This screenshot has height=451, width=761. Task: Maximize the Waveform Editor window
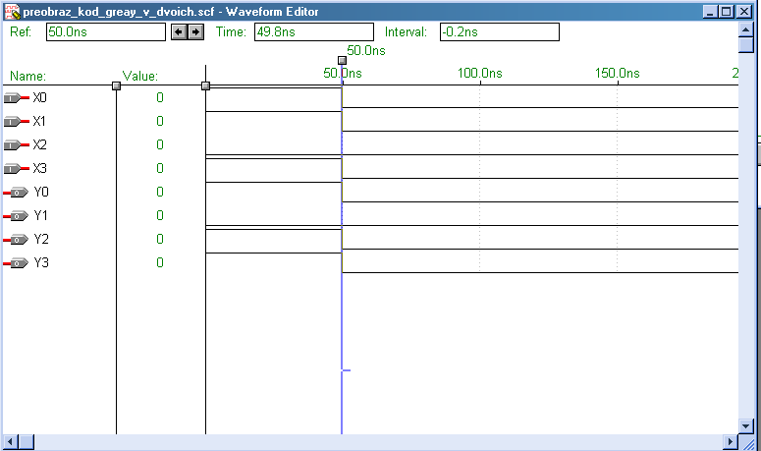coord(726,12)
